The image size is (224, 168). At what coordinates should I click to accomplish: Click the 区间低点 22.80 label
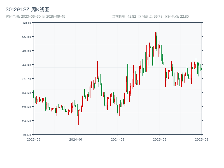tap(177, 17)
